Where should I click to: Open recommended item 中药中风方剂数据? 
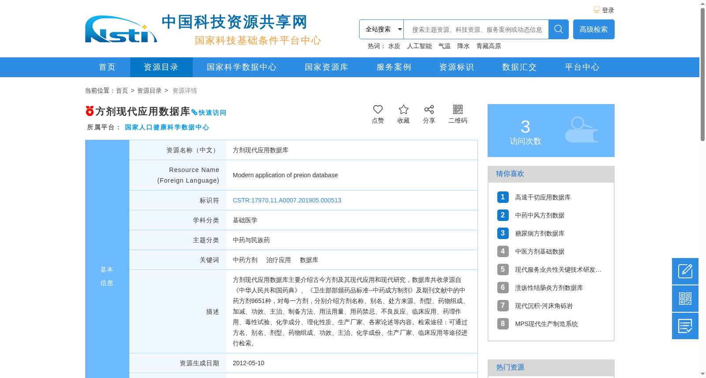coord(540,215)
